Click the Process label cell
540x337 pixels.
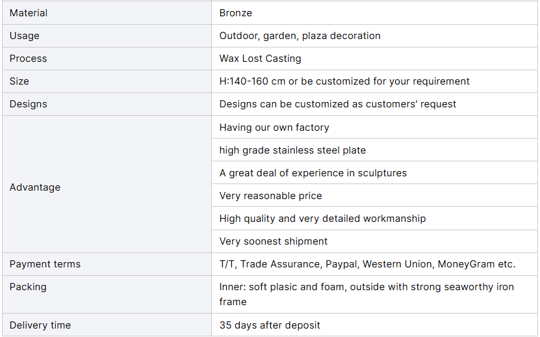coord(107,59)
